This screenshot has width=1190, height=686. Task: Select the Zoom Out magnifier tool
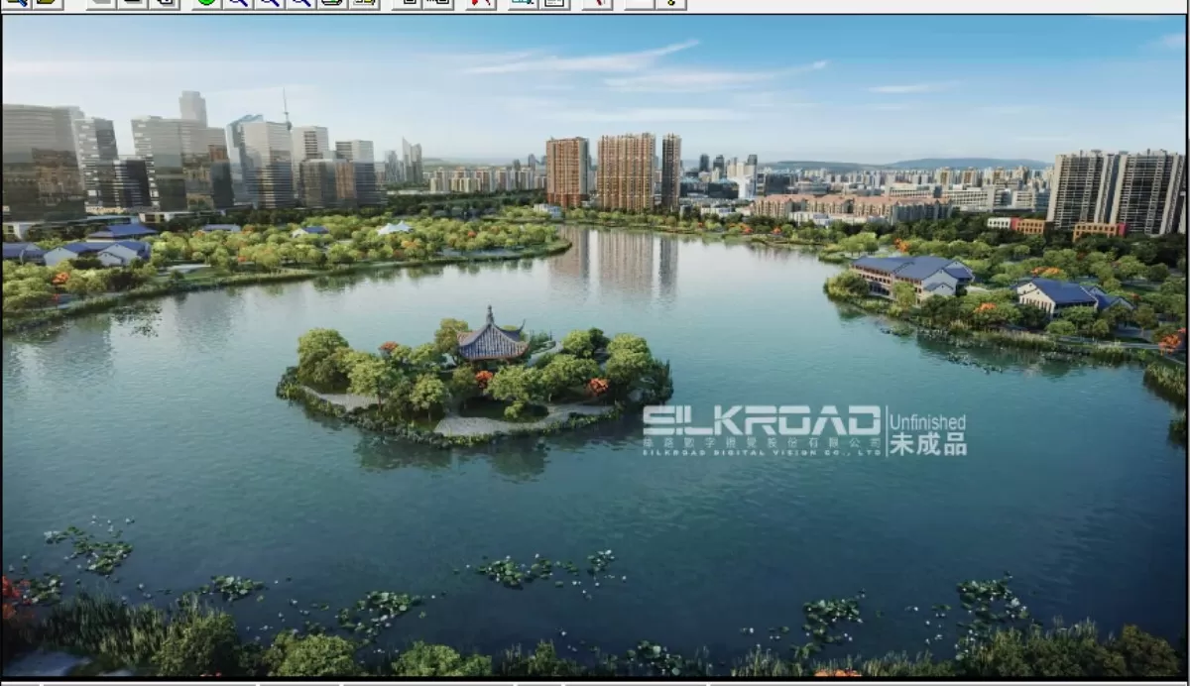[271, 4]
